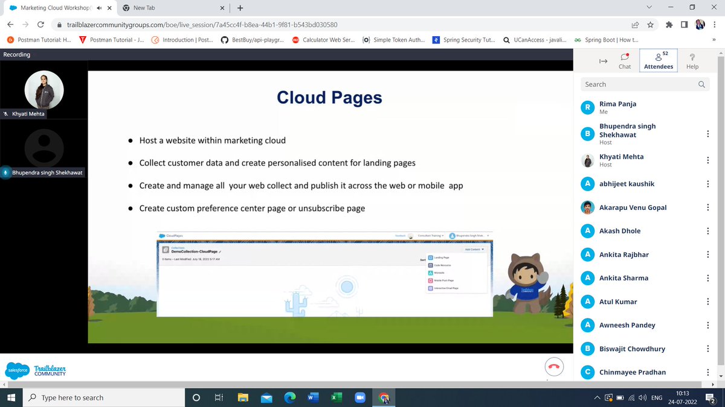The width and height of the screenshot is (725, 407).
Task: Bookmark this page with star icon
Action: click(650, 25)
